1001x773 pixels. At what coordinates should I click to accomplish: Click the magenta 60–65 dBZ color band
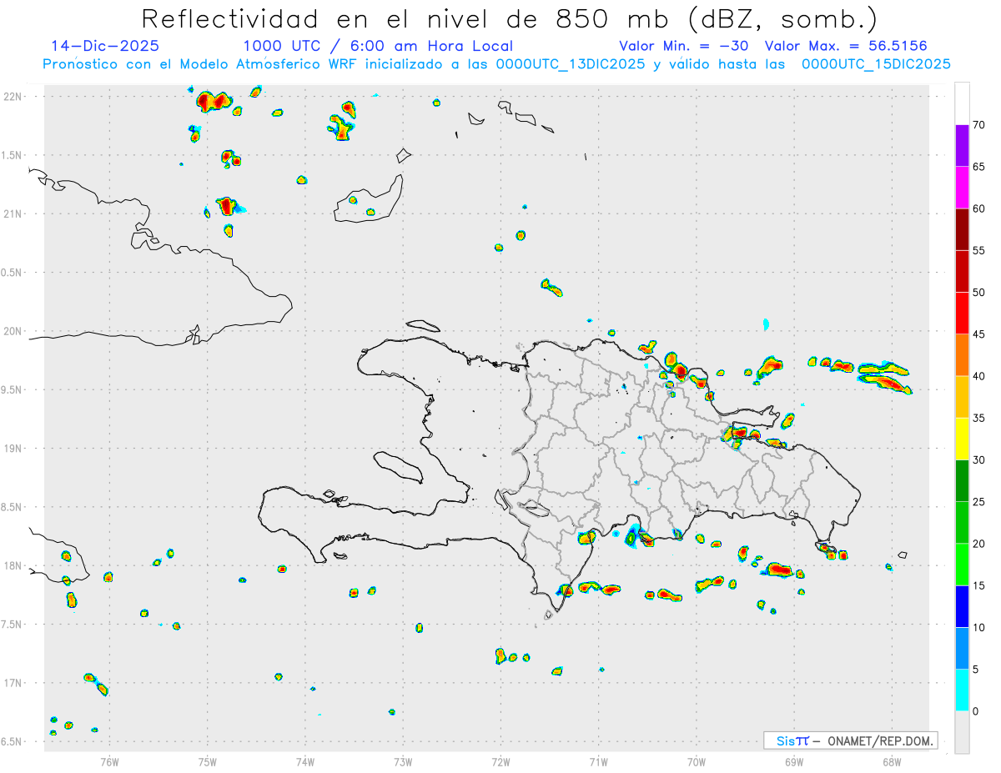coord(962,188)
